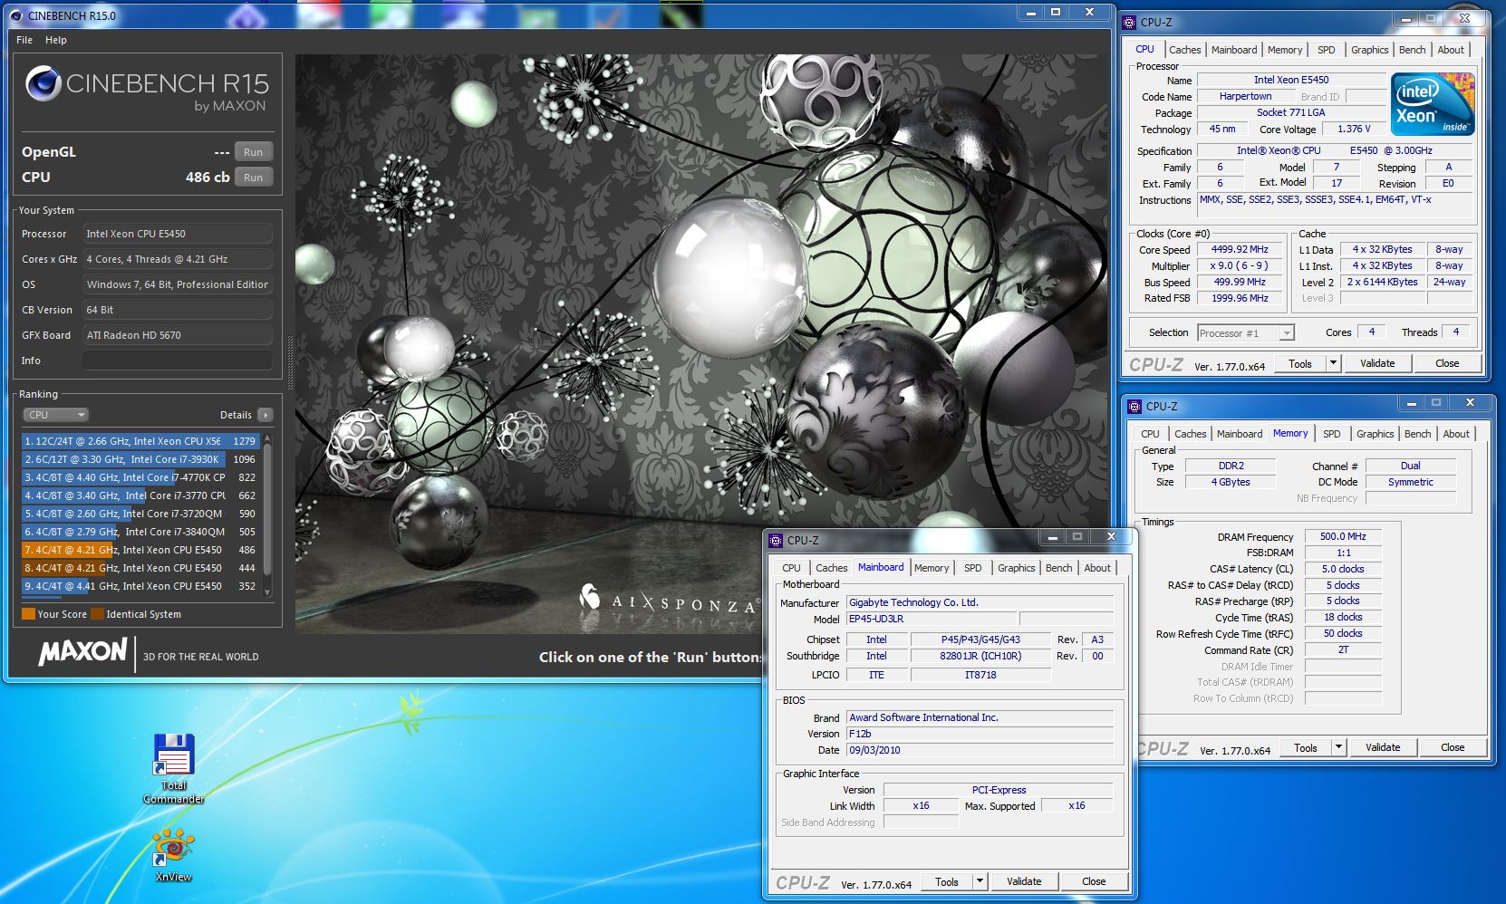Switch to CPU tab in CPU-Z Memory window
Image resolution: width=1506 pixels, height=904 pixels.
point(1150,434)
